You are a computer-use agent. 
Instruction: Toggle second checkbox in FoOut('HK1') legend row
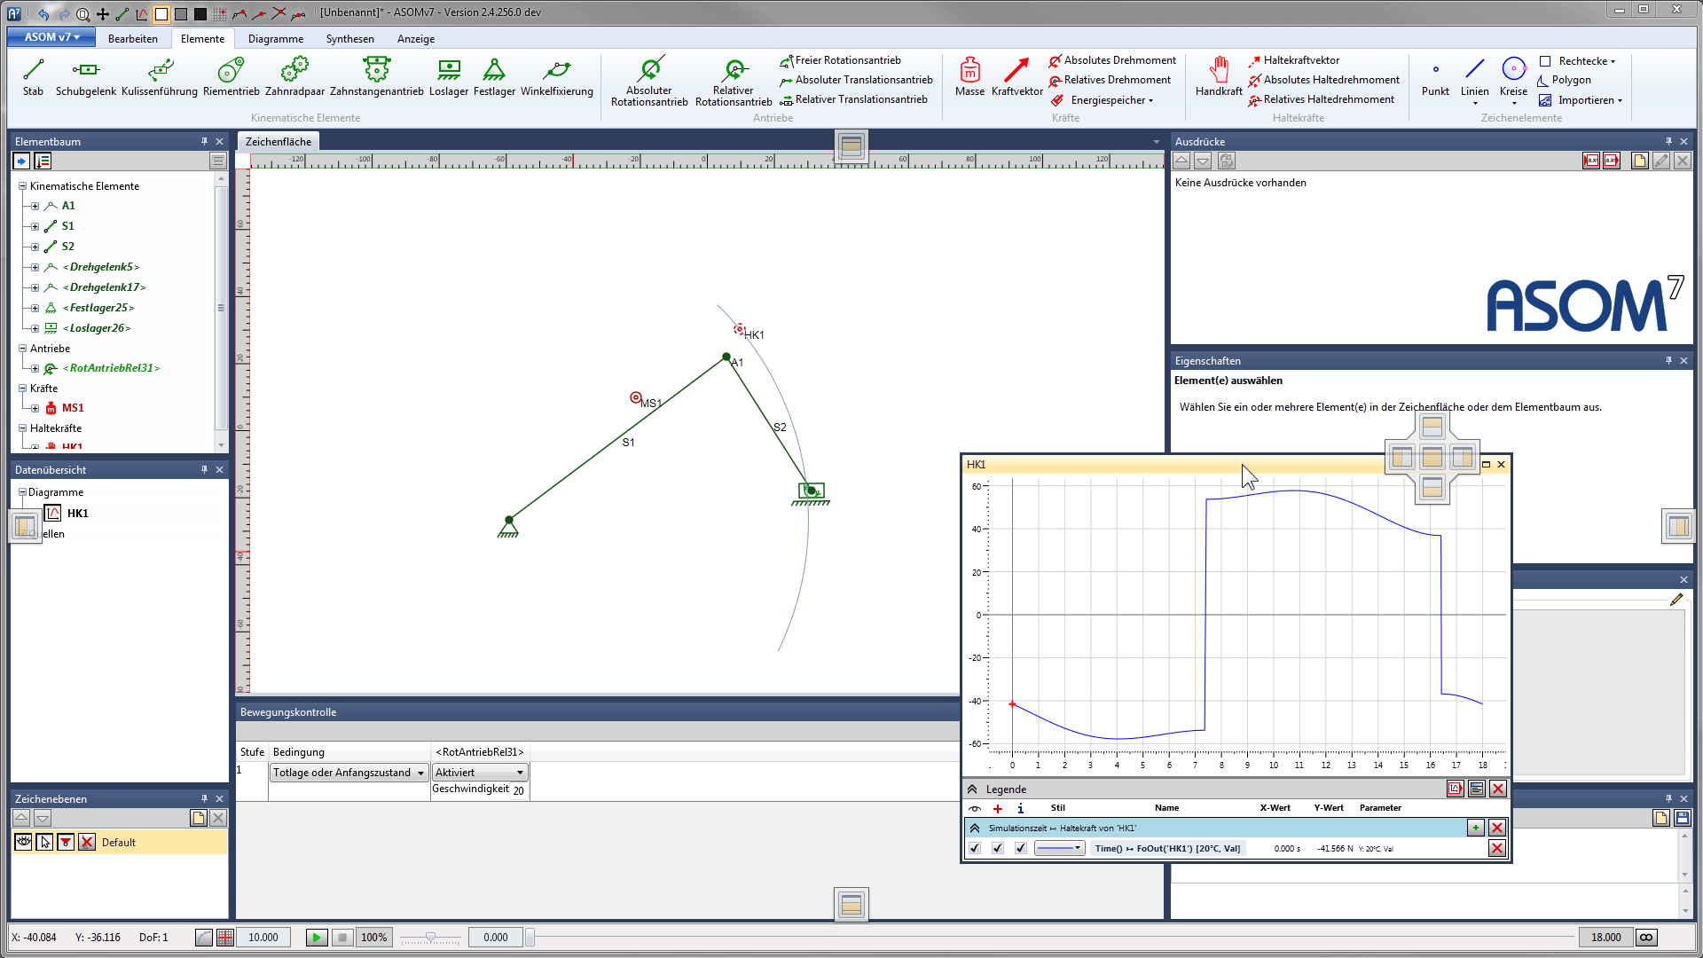998,848
